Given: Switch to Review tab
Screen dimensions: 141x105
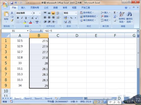Looking at the screenshot, I should [x=65, y=8].
